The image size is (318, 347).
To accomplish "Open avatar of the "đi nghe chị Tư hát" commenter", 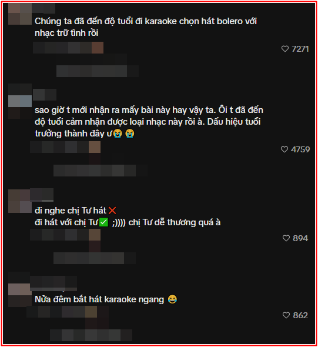I will [20, 201].
